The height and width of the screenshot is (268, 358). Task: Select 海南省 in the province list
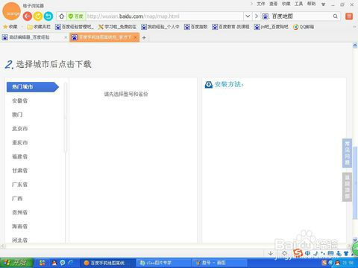[x=20, y=226]
